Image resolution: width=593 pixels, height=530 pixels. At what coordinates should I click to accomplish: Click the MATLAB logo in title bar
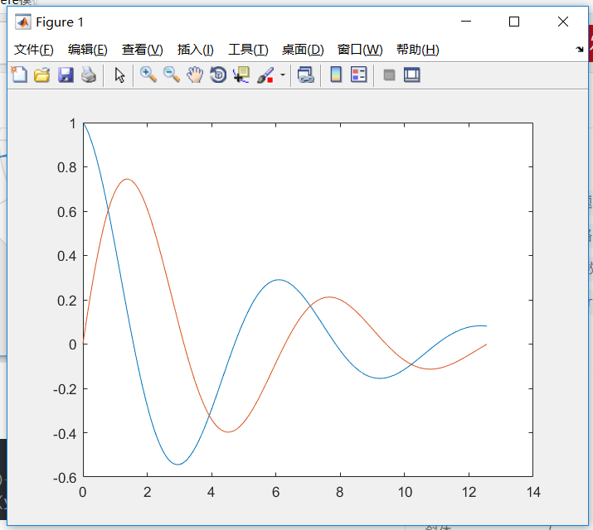point(22,22)
